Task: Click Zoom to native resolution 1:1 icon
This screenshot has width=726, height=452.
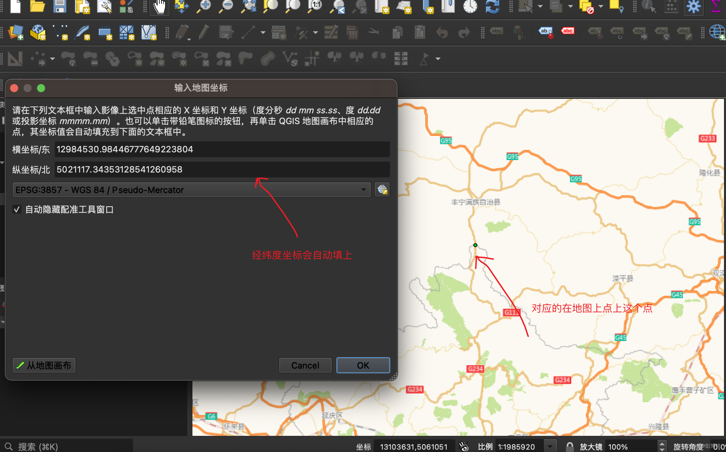Action: [x=315, y=6]
